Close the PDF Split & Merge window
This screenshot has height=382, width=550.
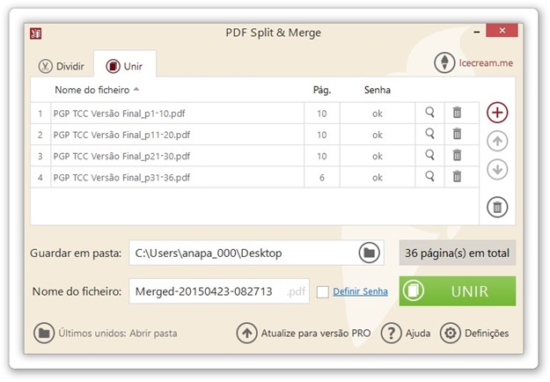pyautogui.click(x=502, y=31)
